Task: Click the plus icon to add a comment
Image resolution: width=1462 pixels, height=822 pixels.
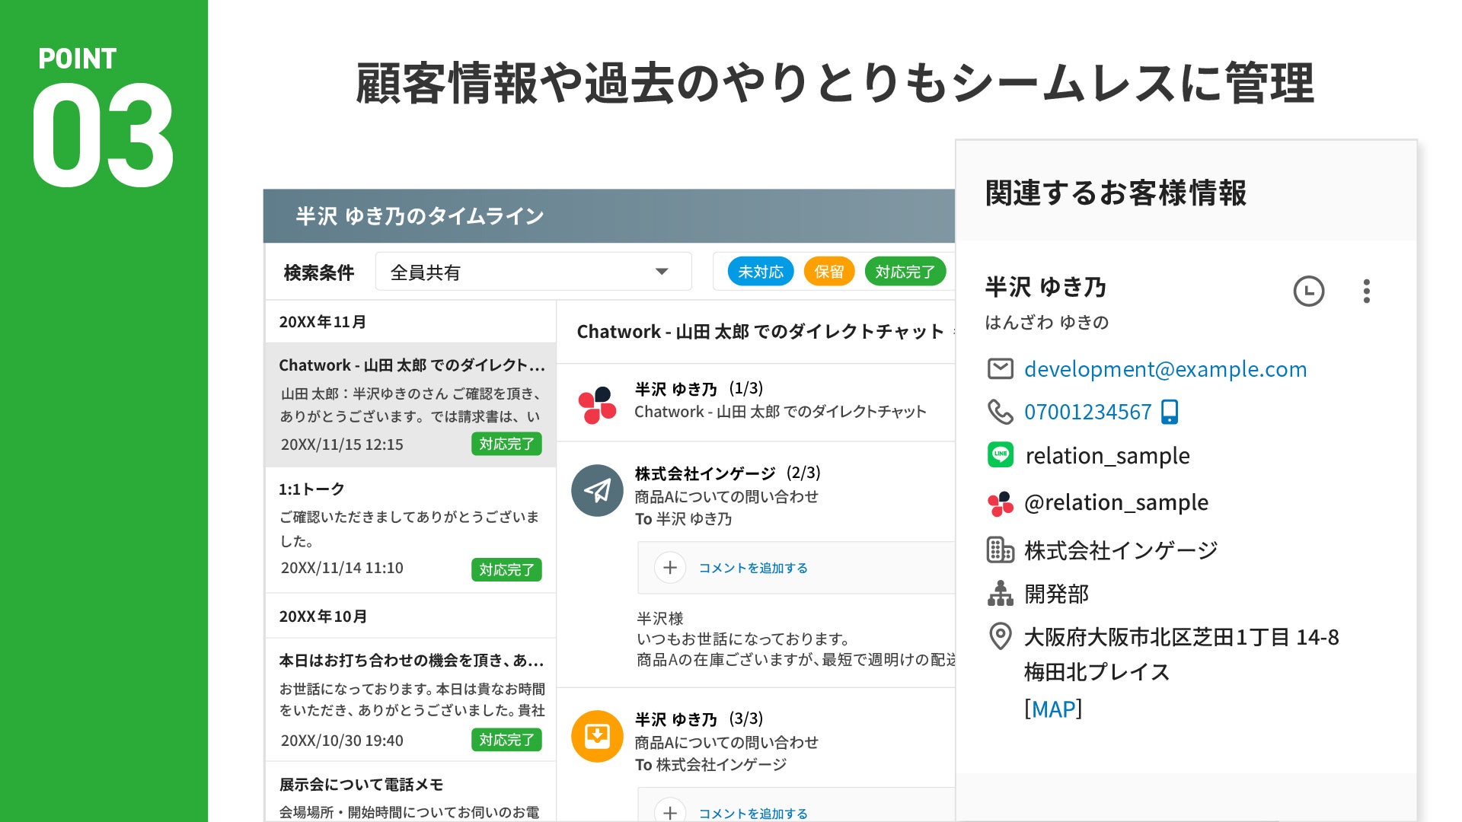Action: (670, 568)
